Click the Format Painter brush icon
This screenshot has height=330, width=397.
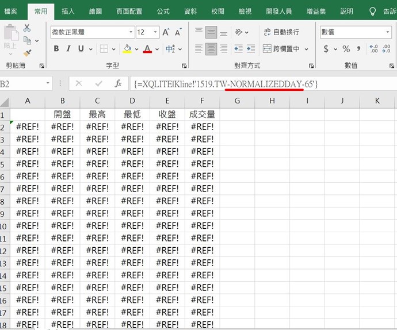coord(27,53)
